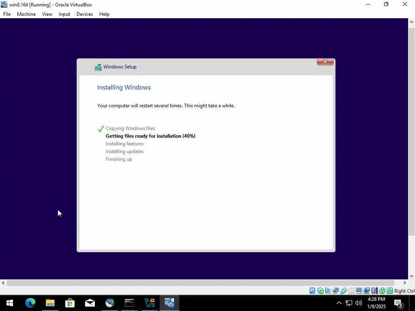
Task: Click the audio status icon in VirtualBox
Action: pyautogui.click(x=328, y=291)
